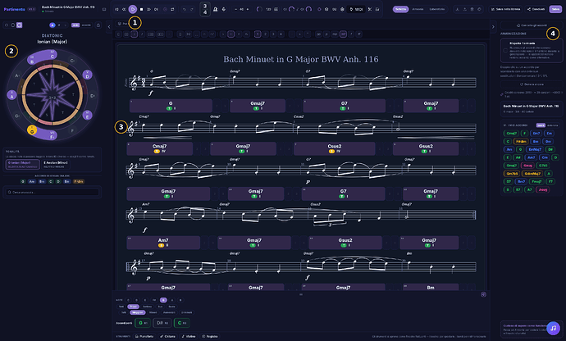Rewind playback one step back
The height and width of the screenshot is (341, 566).
click(124, 9)
